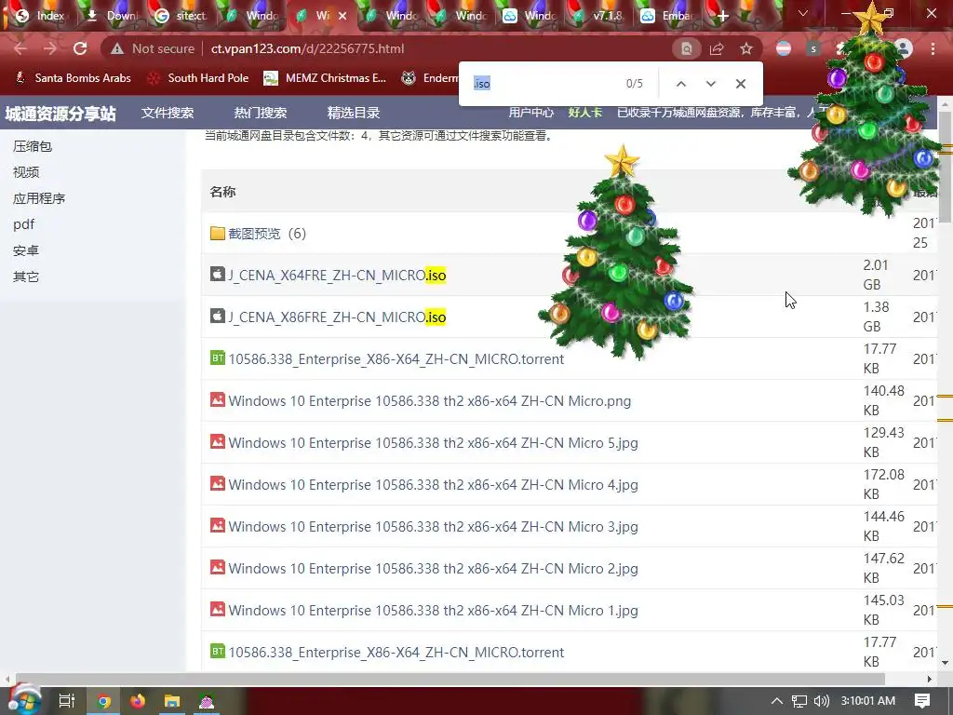
Task: Open the Not secure warning icon
Action: [116, 48]
